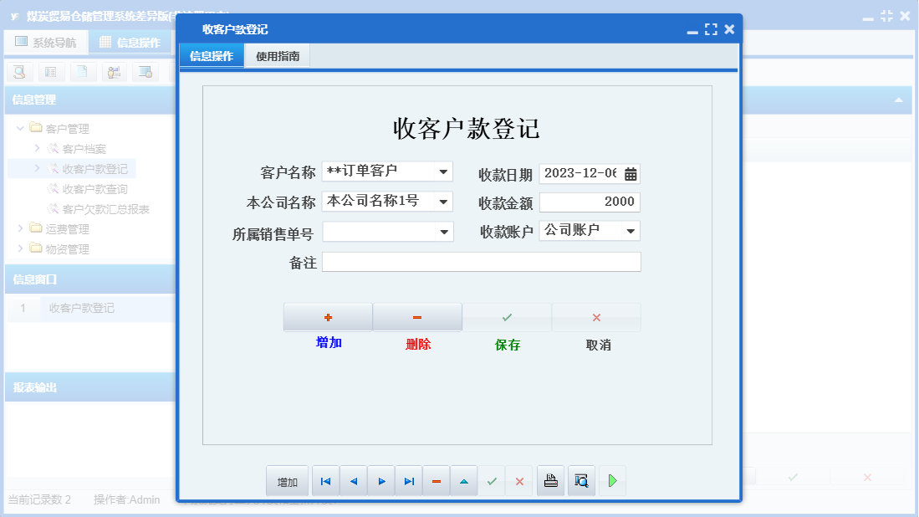
Task: Click the print icon in the bottom toolbar
Action: point(550,480)
